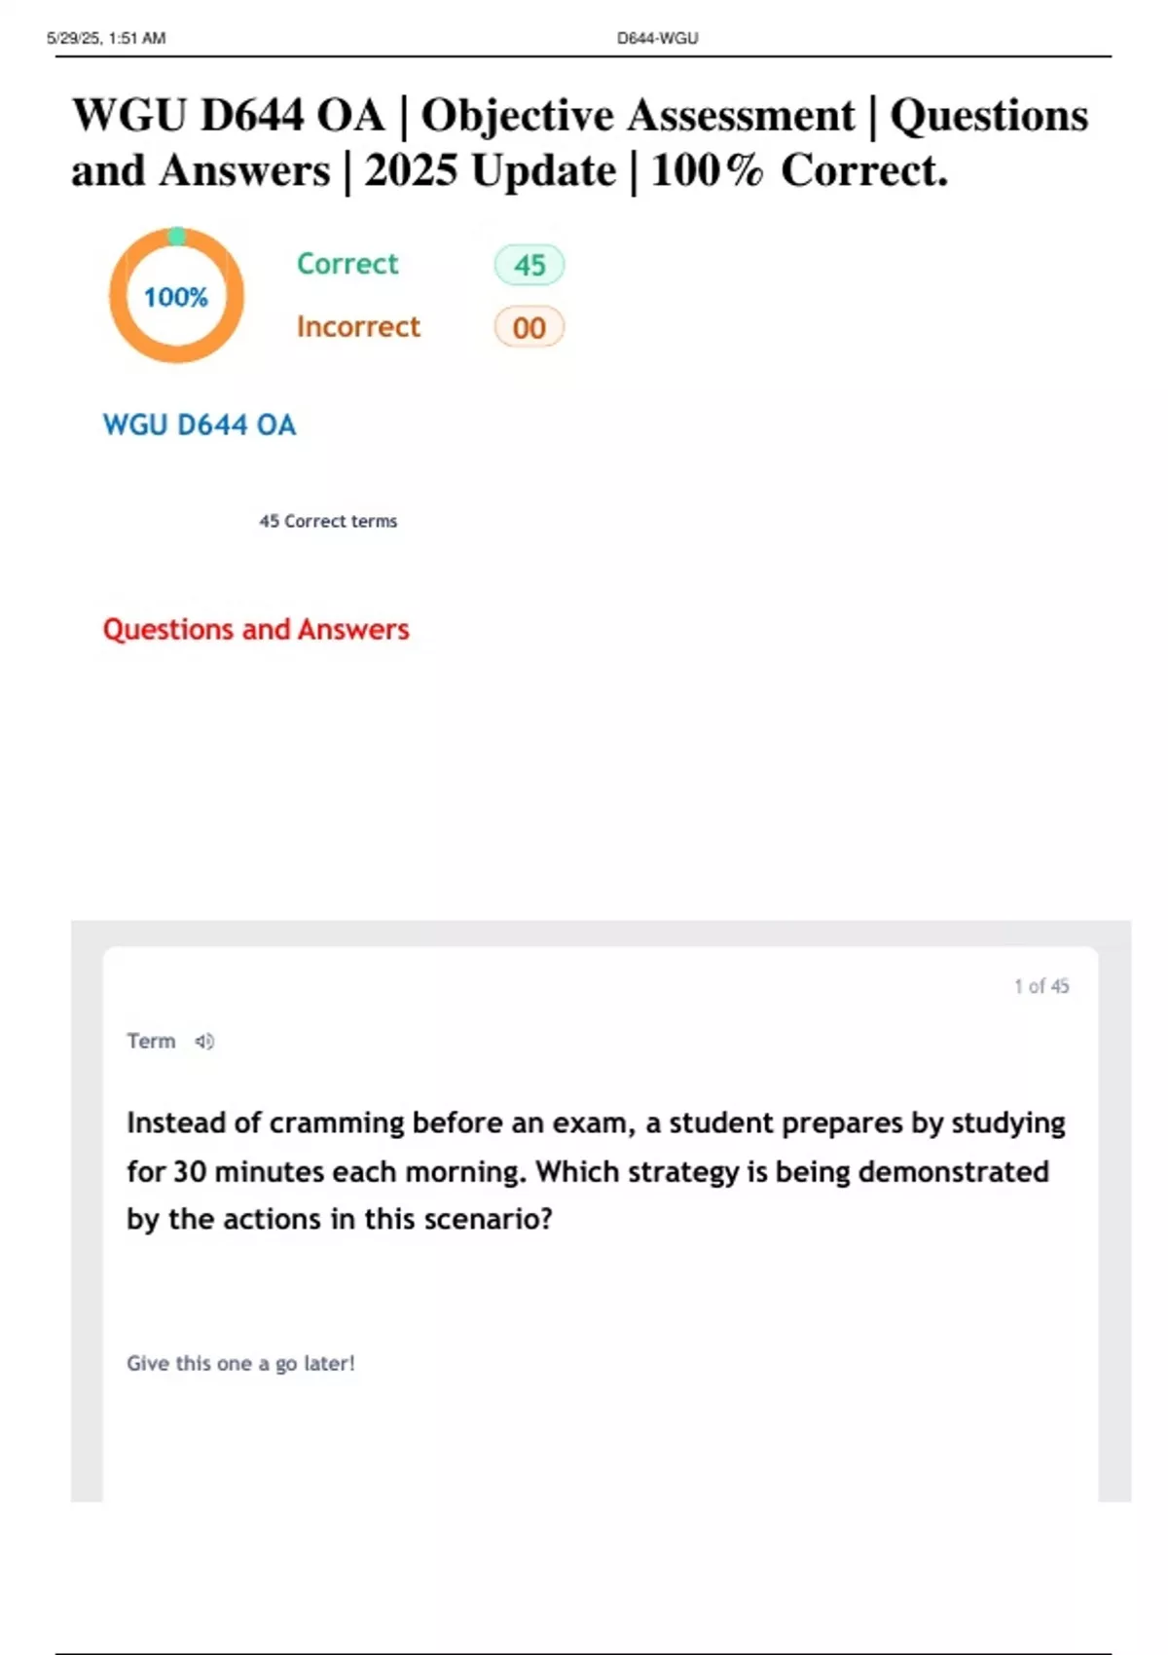
Task: Open the WGU D644 OA blue heading
Action: (200, 424)
